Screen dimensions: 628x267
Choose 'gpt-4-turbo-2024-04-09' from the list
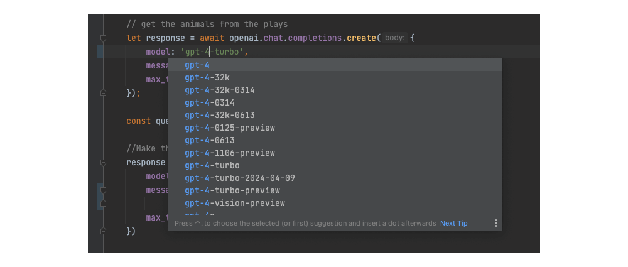pyautogui.click(x=239, y=178)
